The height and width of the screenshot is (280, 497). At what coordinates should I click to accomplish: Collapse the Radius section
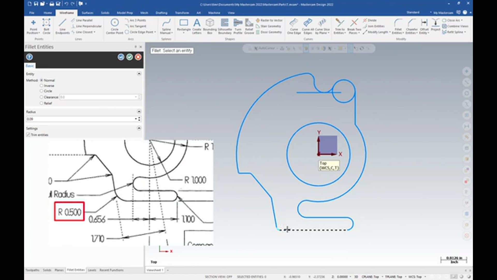(139, 112)
